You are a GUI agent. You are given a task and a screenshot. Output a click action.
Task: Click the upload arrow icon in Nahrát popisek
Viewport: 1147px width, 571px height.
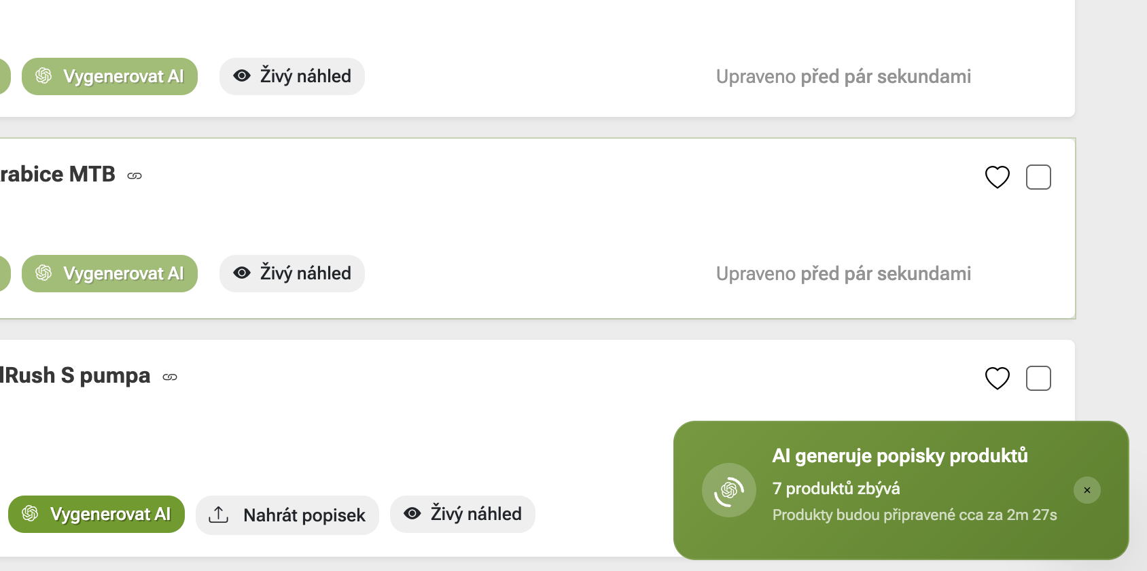tap(218, 515)
